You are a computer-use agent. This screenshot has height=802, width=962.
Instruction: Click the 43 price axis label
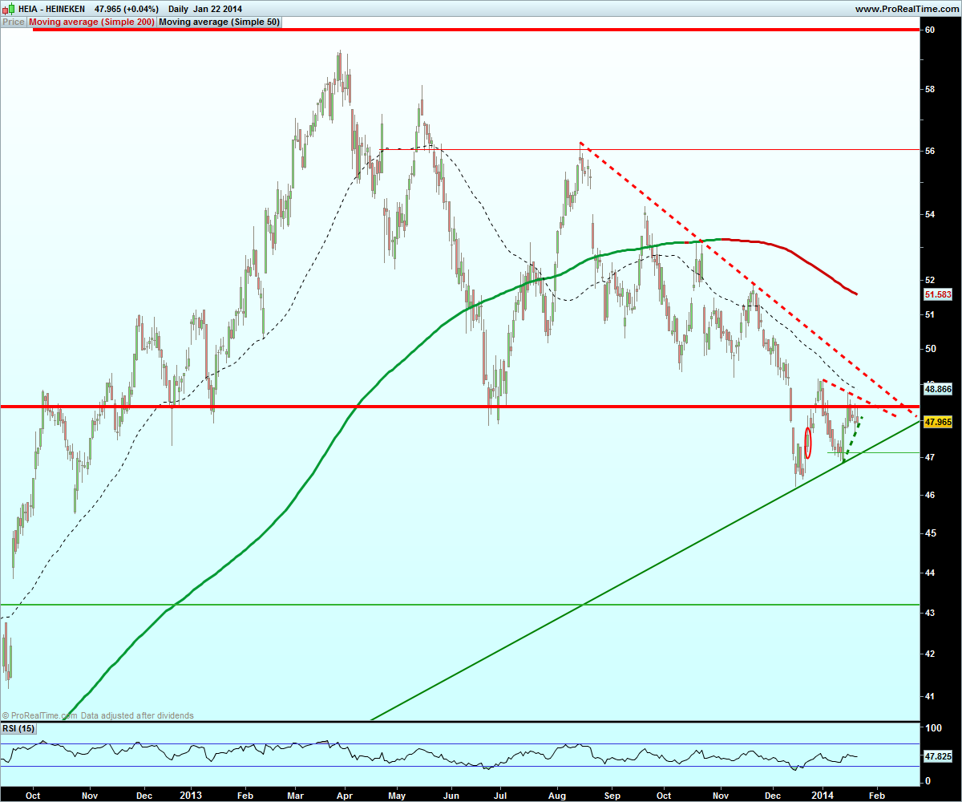[x=930, y=613]
